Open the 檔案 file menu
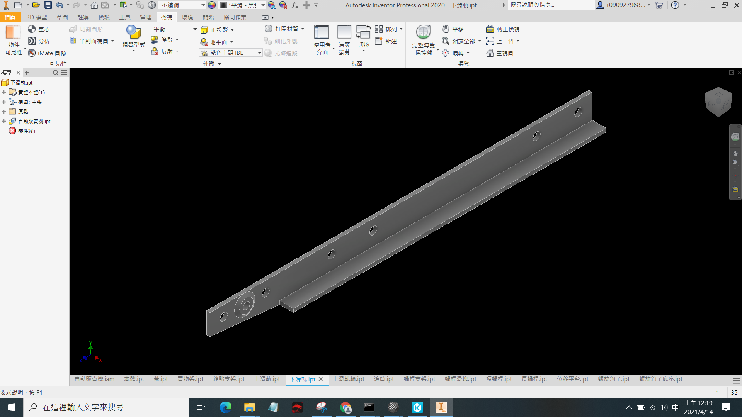 click(10, 17)
